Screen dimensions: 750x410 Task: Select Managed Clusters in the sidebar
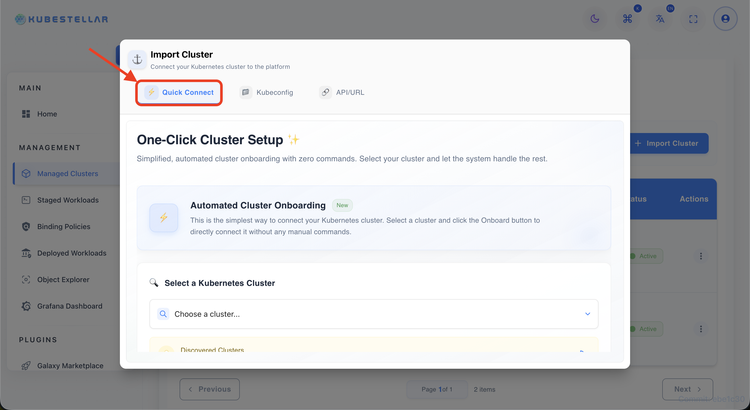(x=67, y=173)
